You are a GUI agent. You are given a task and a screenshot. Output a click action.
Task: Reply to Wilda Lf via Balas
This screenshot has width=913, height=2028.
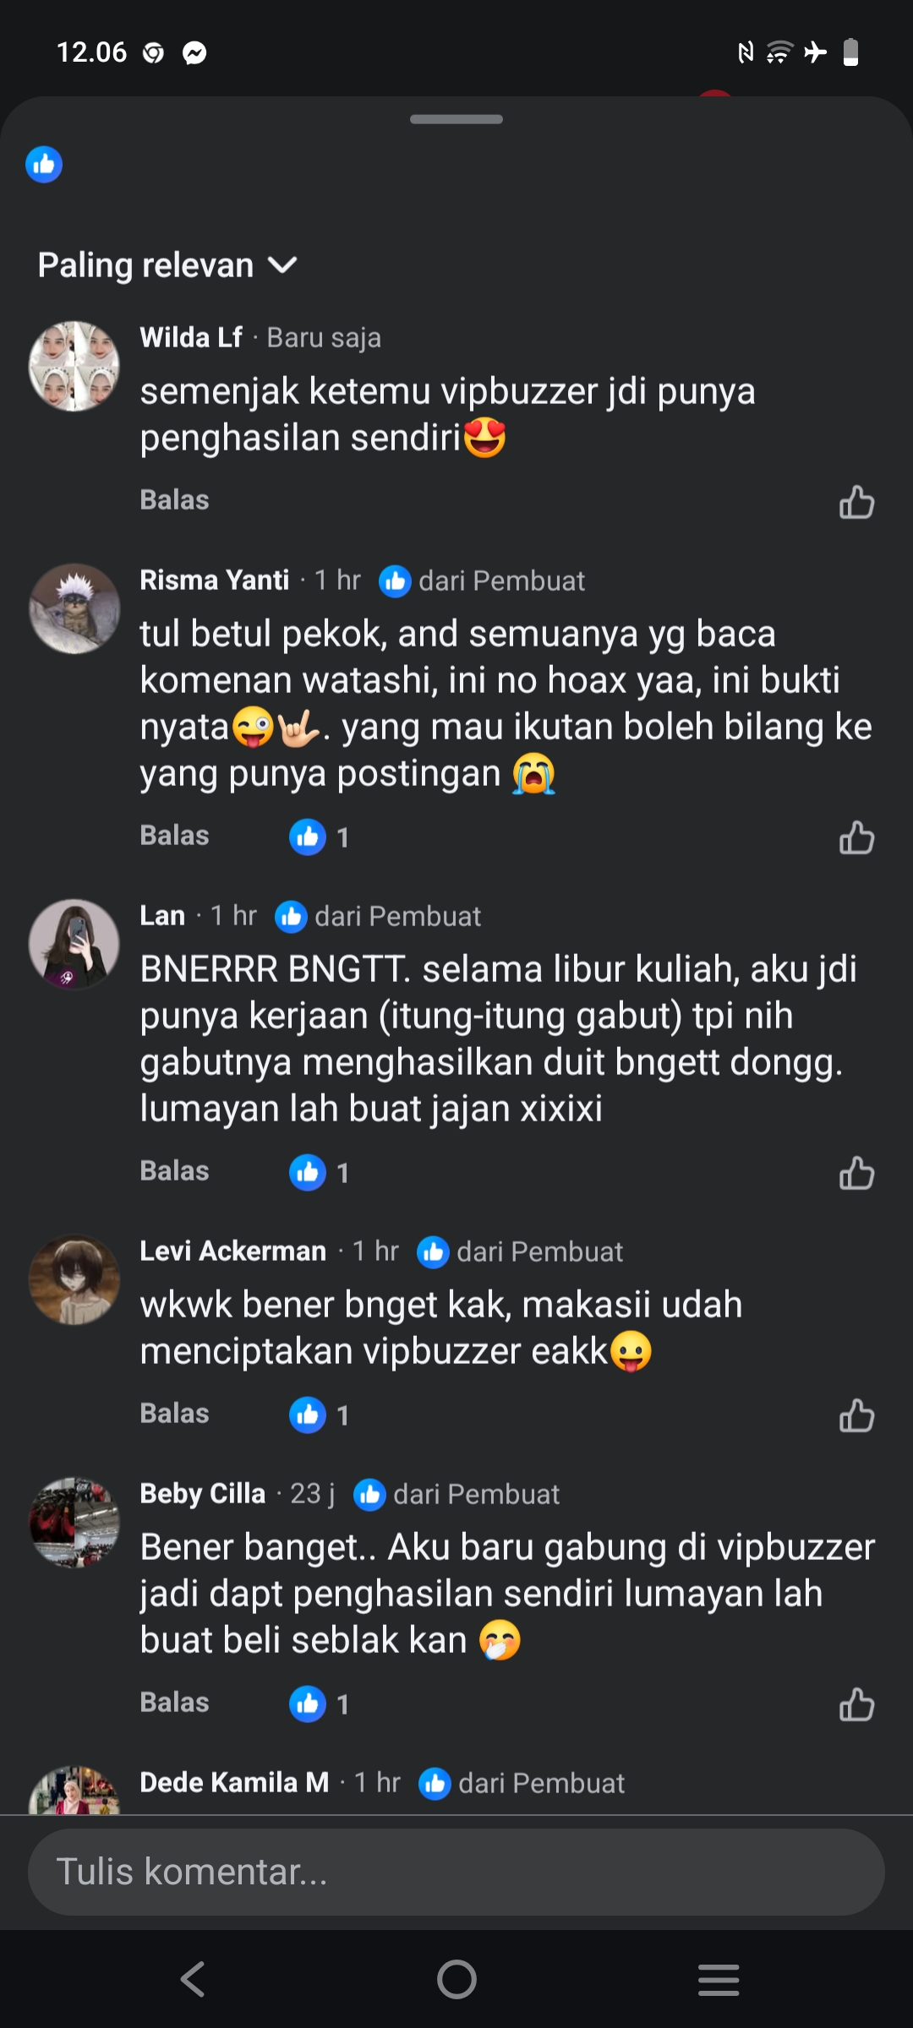click(174, 500)
